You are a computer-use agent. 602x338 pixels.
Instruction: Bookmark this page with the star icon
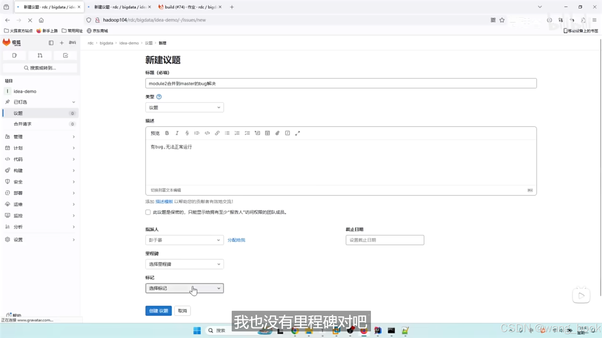[502, 20]
